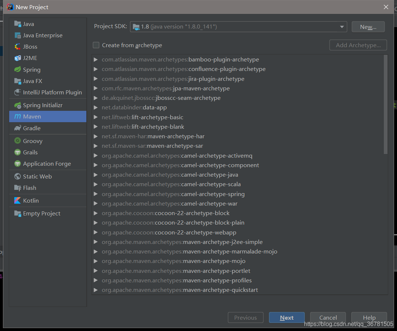This screenshot has height=331, width=397.
Task: Select camel-archetype-spring row
Action: pyautogui.click(x=240, y=194)
